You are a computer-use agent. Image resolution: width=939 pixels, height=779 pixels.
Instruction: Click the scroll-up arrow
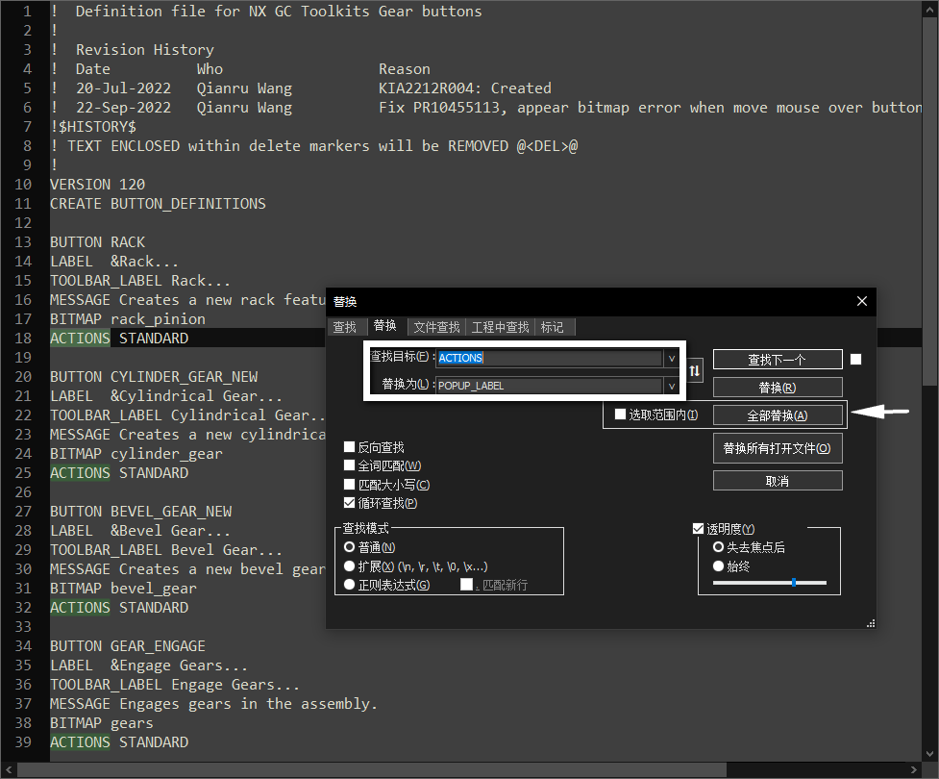point(929,9)
